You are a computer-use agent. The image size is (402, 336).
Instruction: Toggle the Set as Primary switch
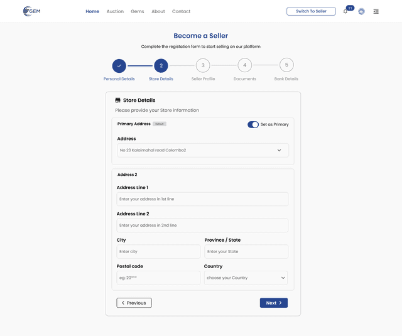coord(253,124)
